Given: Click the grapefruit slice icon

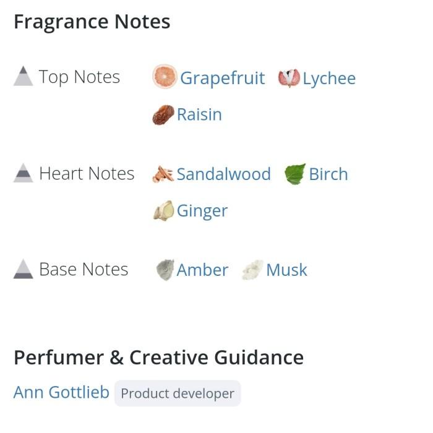Looking at the screenshot, I should 165,77.
